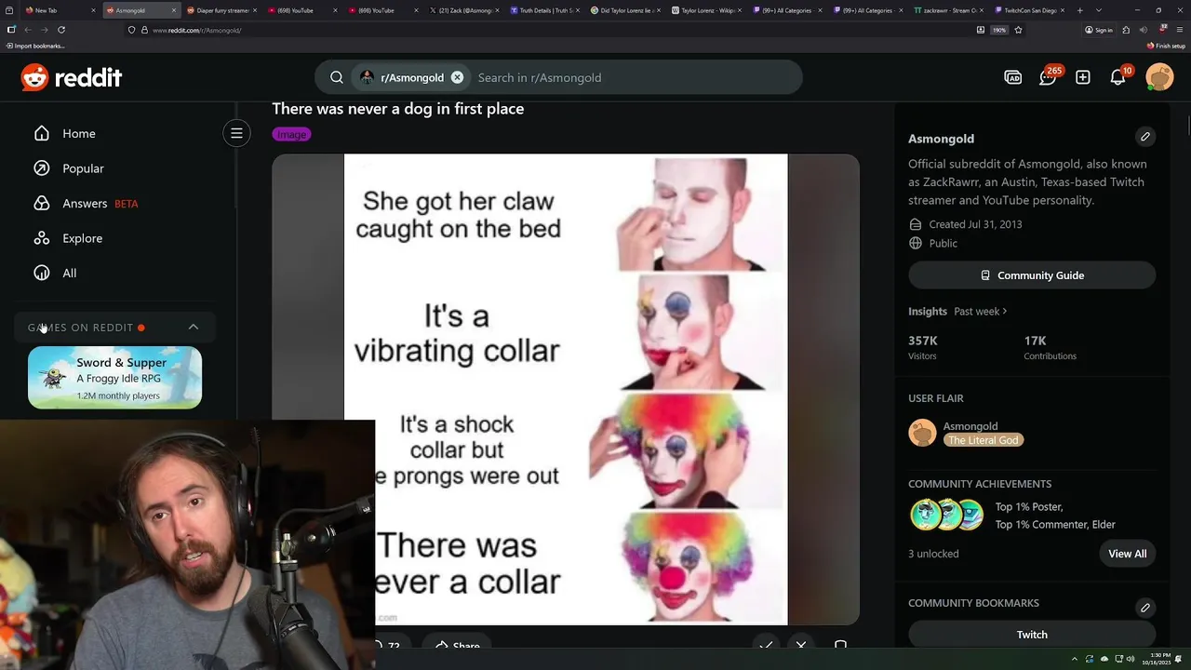Click the Firefox Sign in button
The height and width of the screenshot is (670, 1191).
[x=1099, y=30]
